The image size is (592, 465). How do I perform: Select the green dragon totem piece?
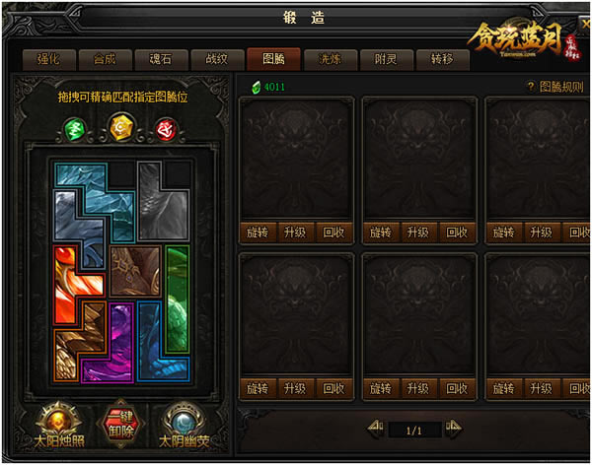[x=177, y=299]
